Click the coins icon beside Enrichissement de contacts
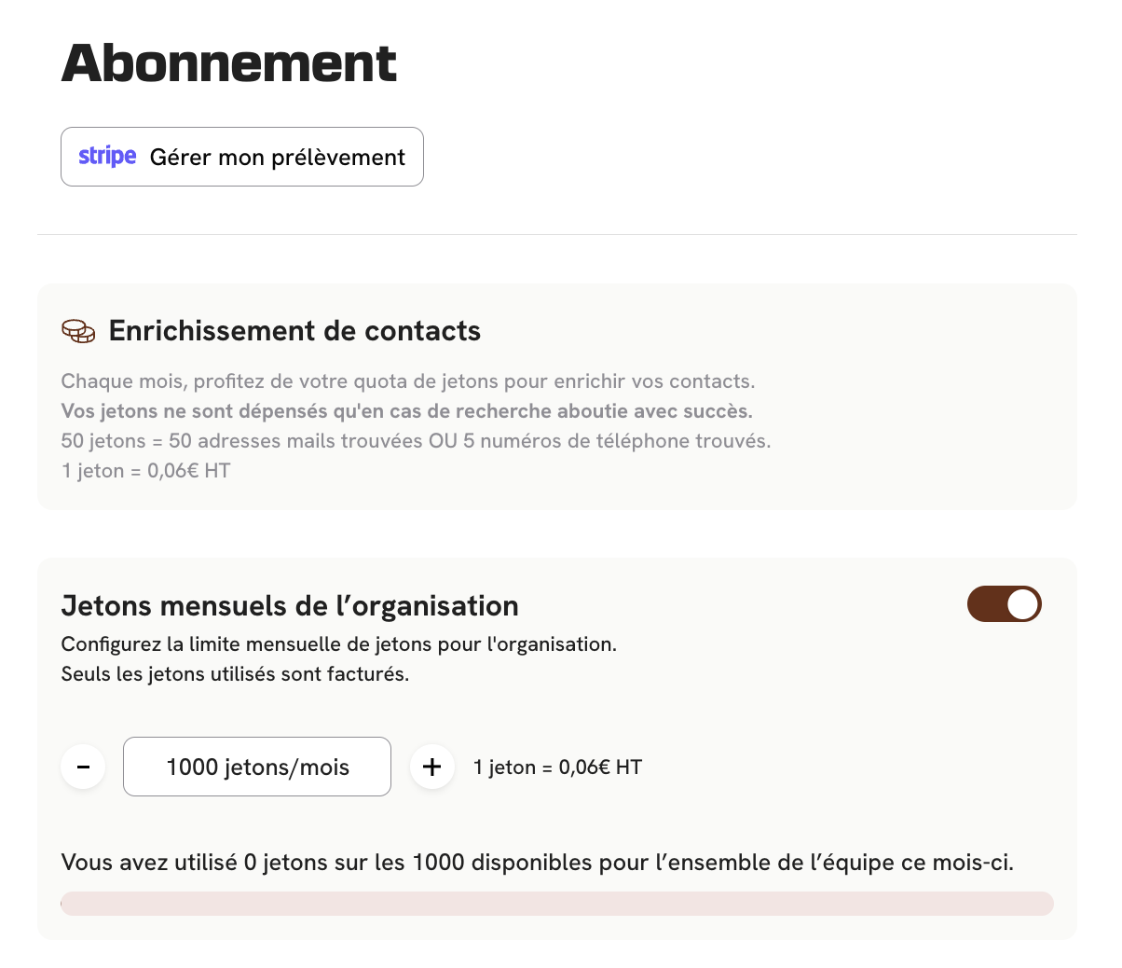The height and width of the screenshot is (968, 1122). click(x=78, y=331)
